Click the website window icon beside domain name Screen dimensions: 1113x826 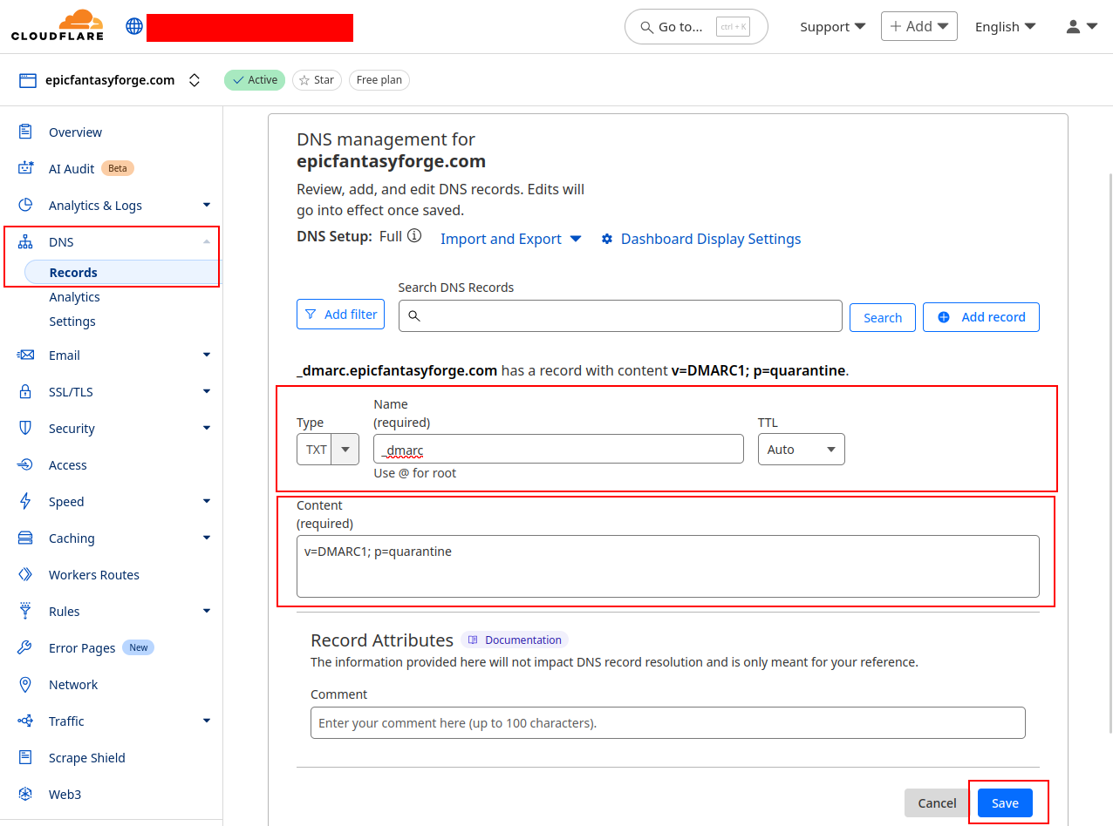[28, 80]
